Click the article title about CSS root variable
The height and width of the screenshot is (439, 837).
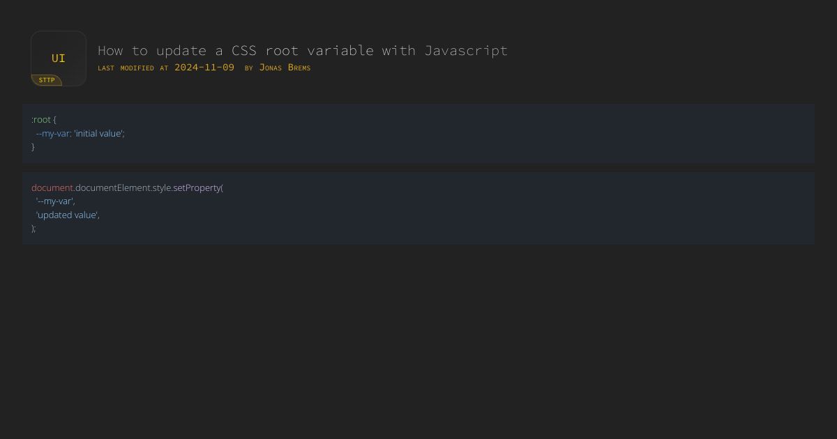coord(302,50)
